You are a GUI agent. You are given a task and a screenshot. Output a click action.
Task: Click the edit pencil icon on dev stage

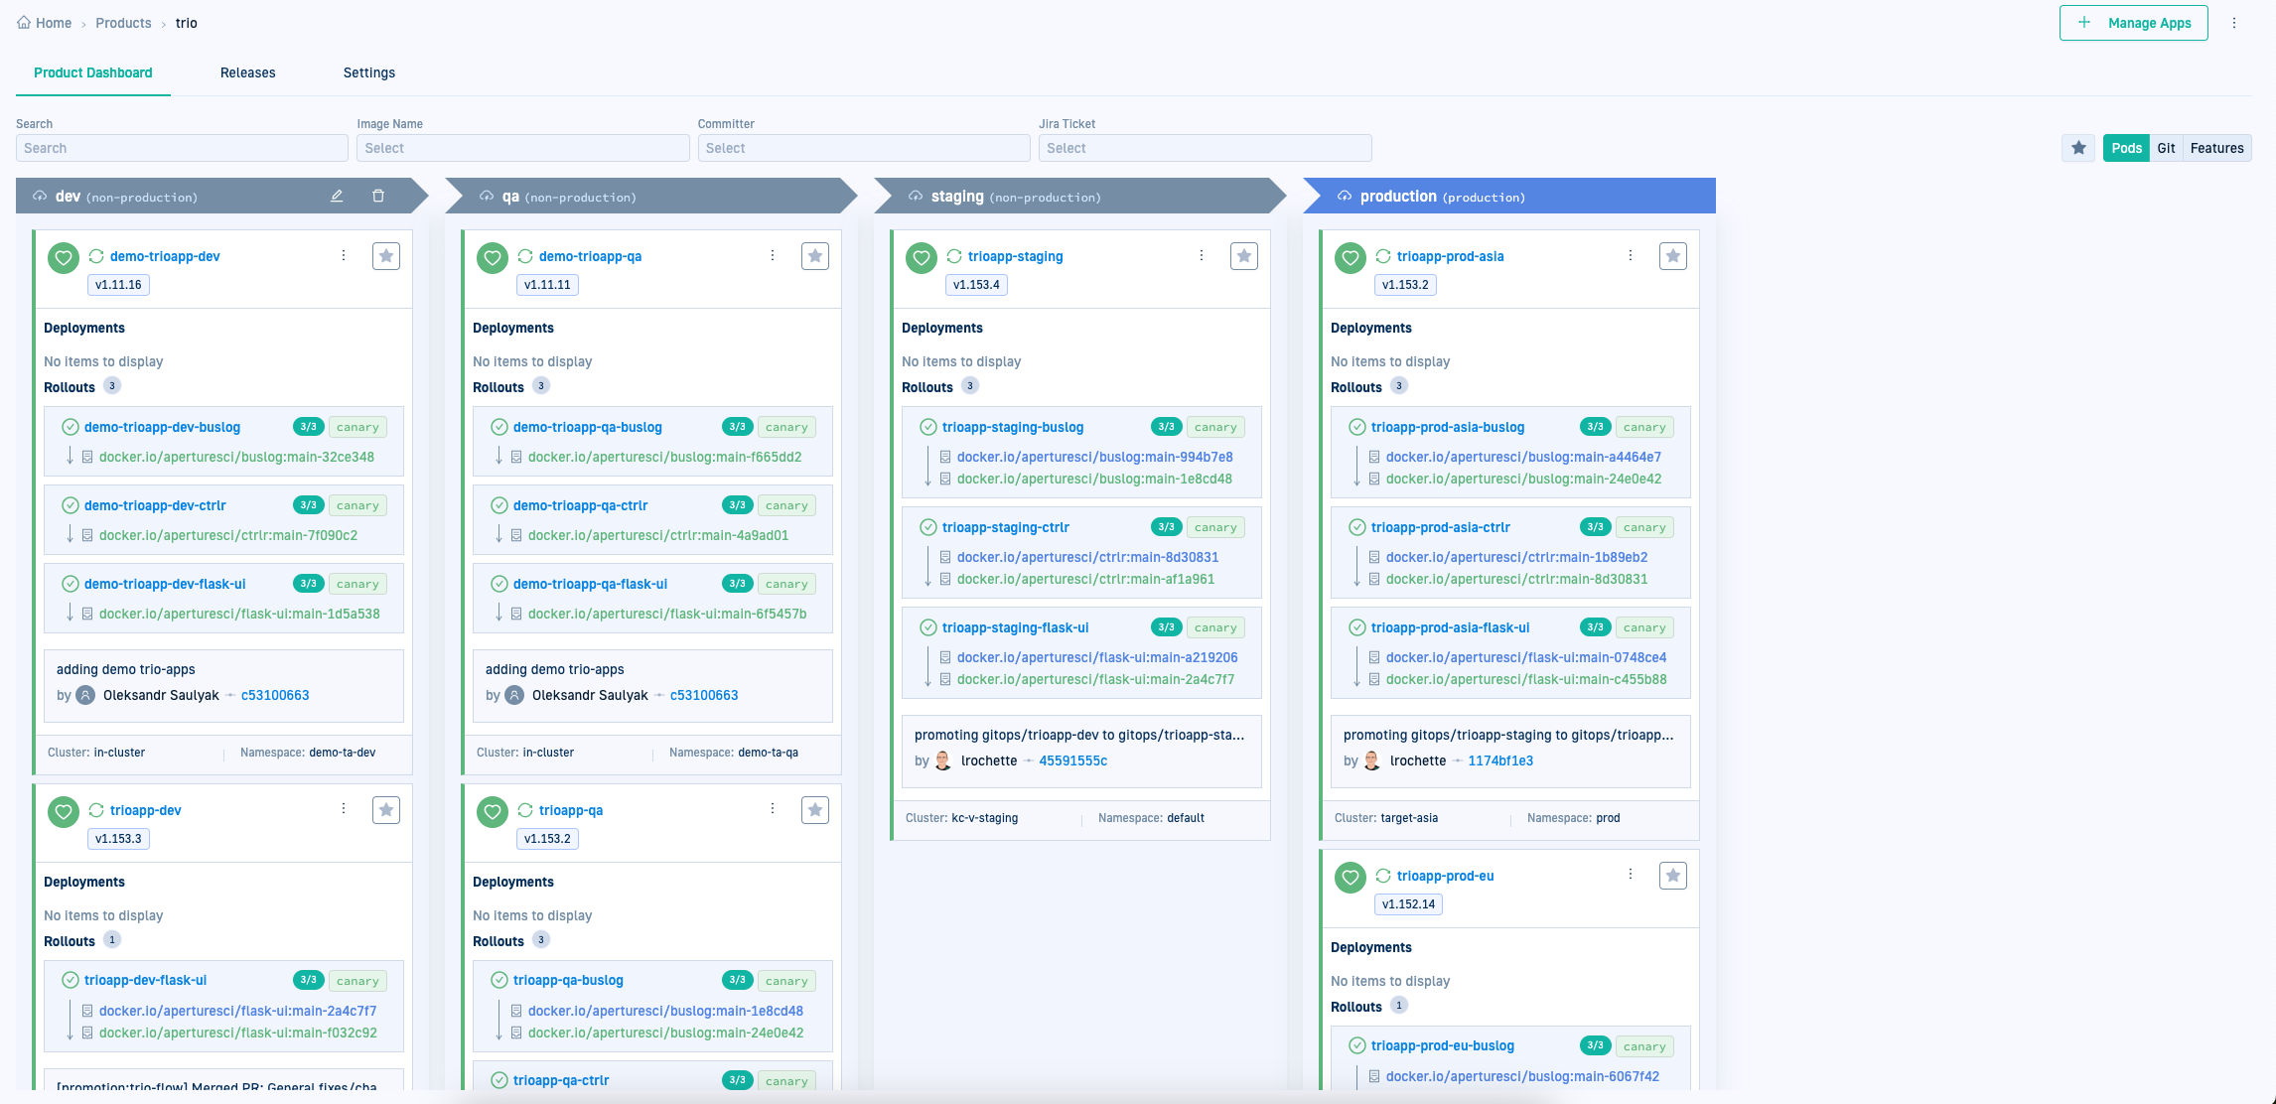coord(337,196)
